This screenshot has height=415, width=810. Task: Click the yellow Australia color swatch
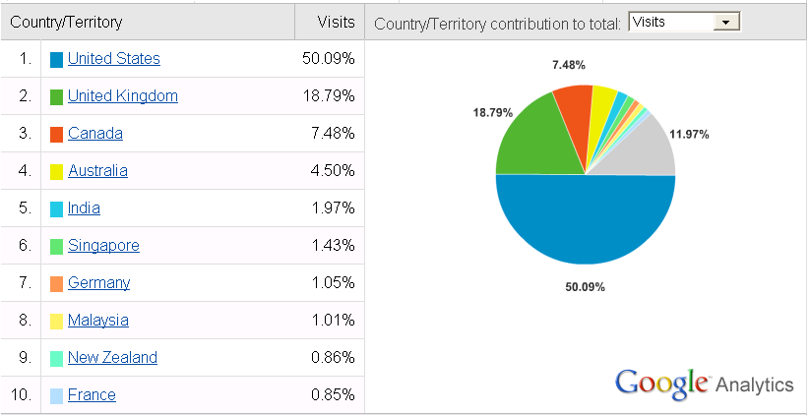(x=57, y=172)
